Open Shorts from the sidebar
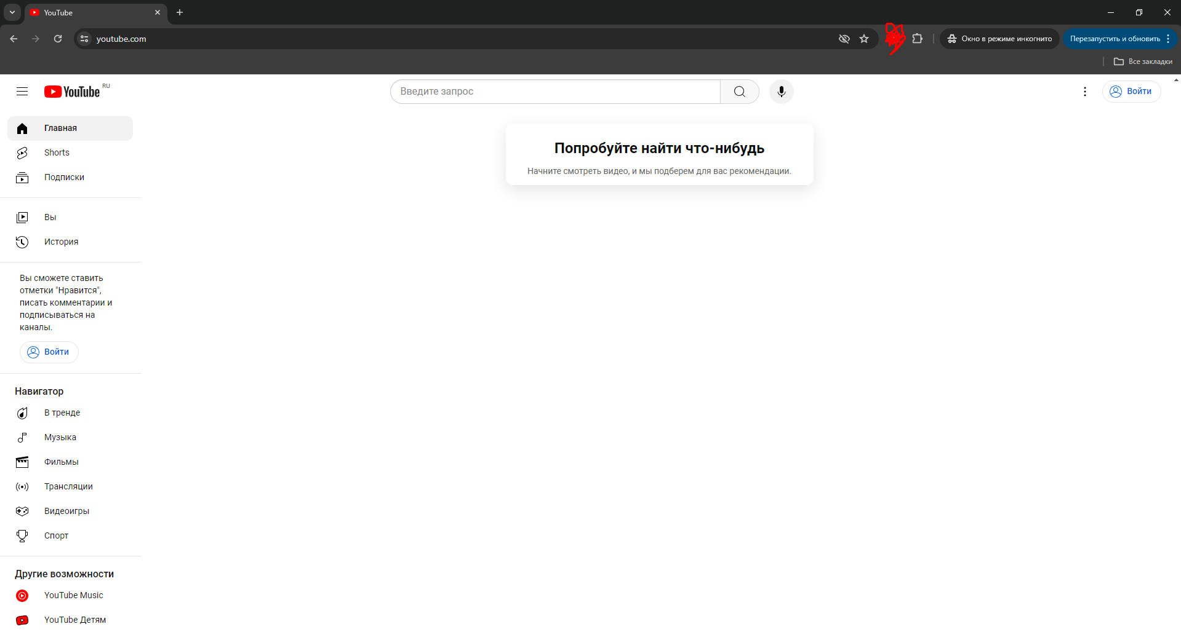Image resolution: width=1181 pixels, height=632 pixels. 57,153
